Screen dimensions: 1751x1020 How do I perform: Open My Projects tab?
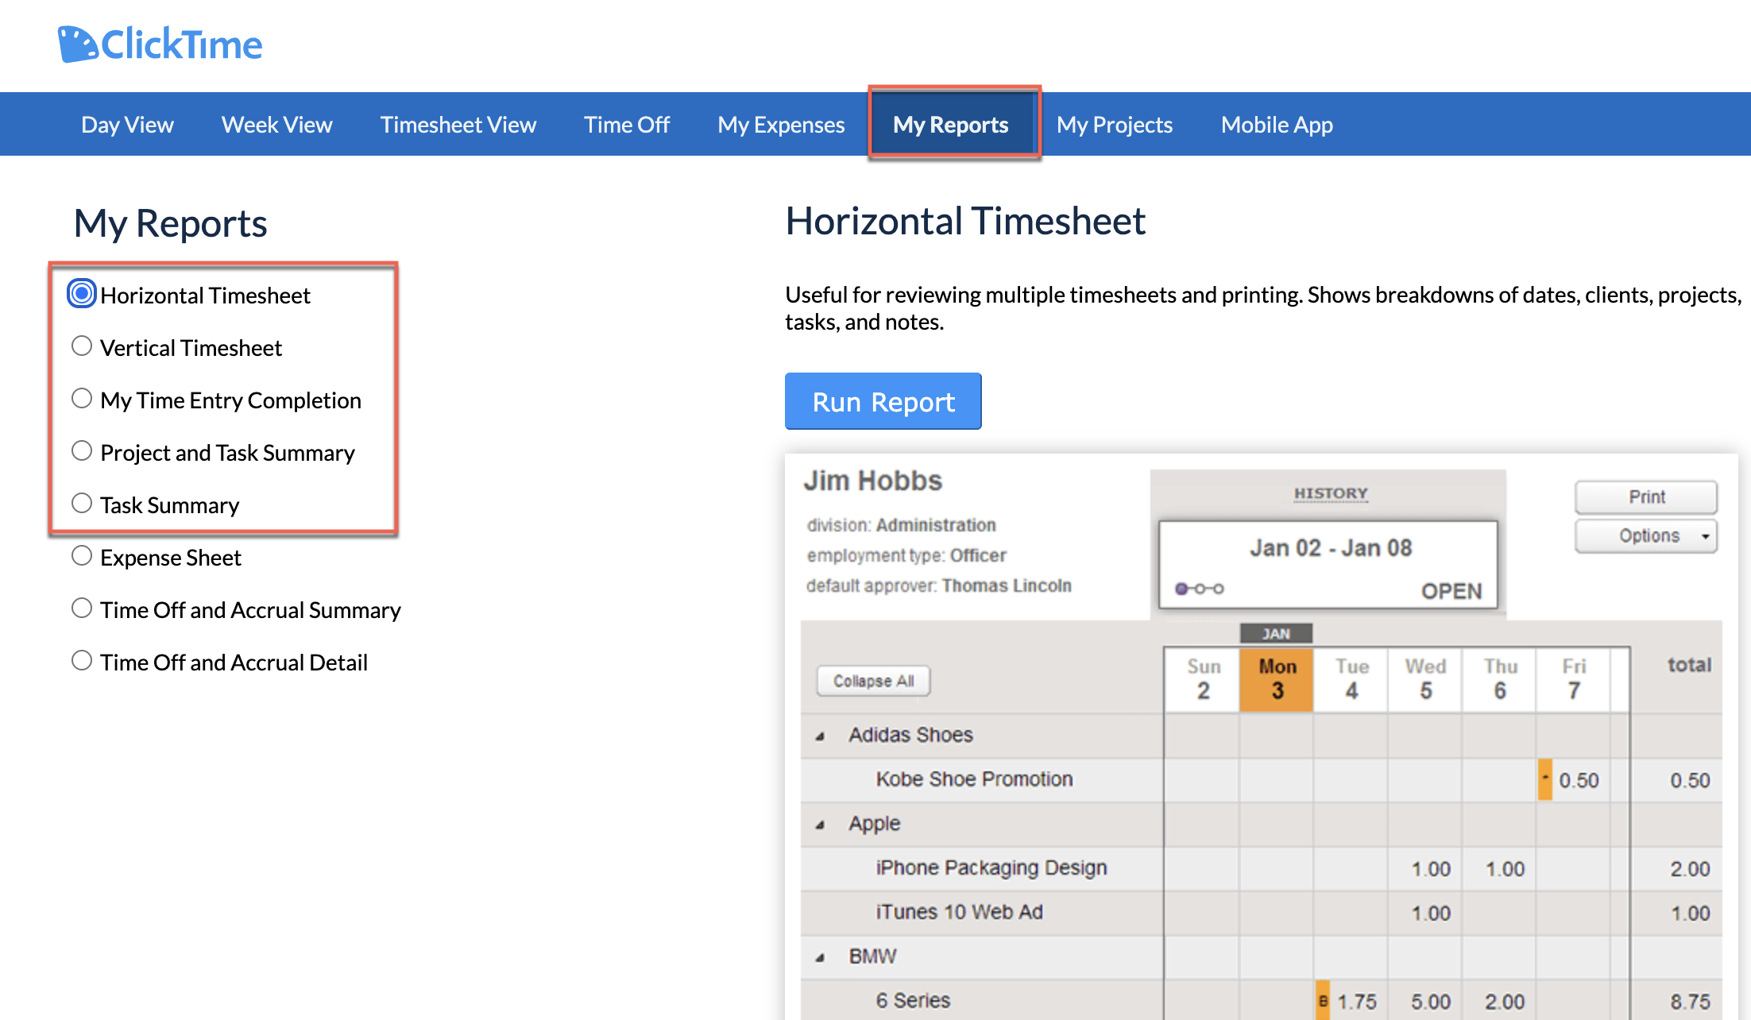(1115, 125)
